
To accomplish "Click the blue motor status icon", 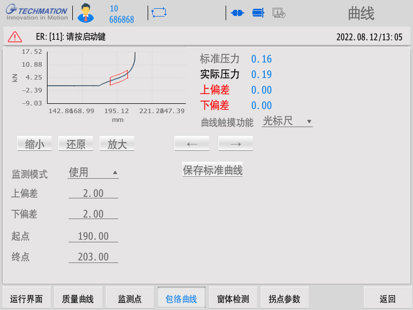I will 258,13.
